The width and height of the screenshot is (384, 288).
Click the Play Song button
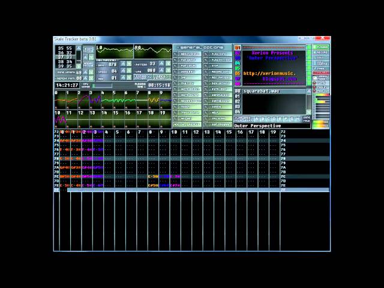click(220, 54)
